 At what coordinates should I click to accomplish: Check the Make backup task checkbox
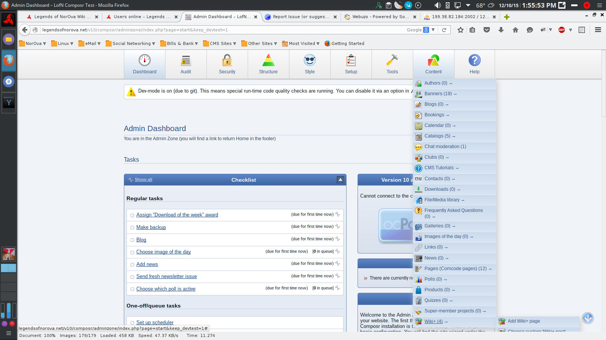click(x=132, y=228)
